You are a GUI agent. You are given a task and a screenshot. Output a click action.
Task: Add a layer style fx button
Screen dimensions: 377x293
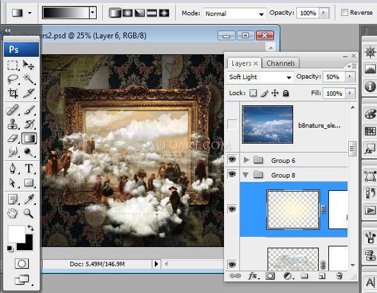[253, 276]
